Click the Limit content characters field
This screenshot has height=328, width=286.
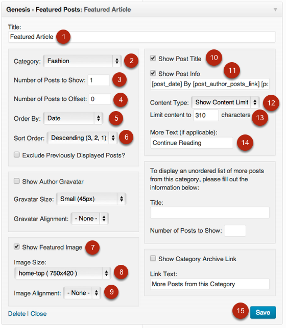coord(206,115)
